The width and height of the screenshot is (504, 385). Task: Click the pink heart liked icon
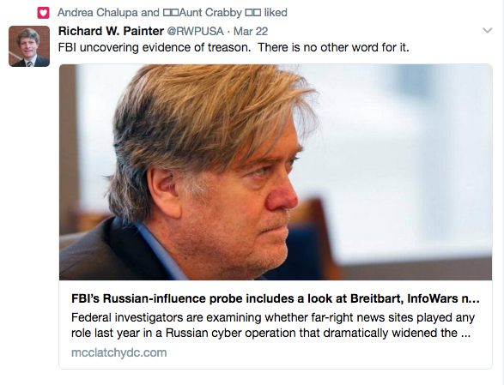point(44,13)
